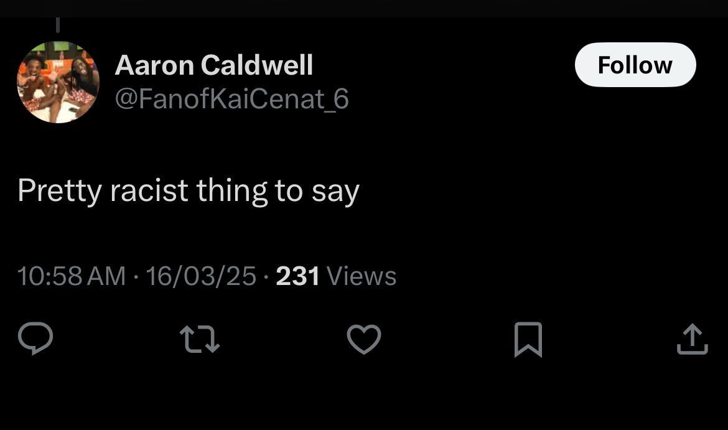728x430 pixels.
Task: Like the tweet with the heart icon
Action: click(x=363, y=340)
